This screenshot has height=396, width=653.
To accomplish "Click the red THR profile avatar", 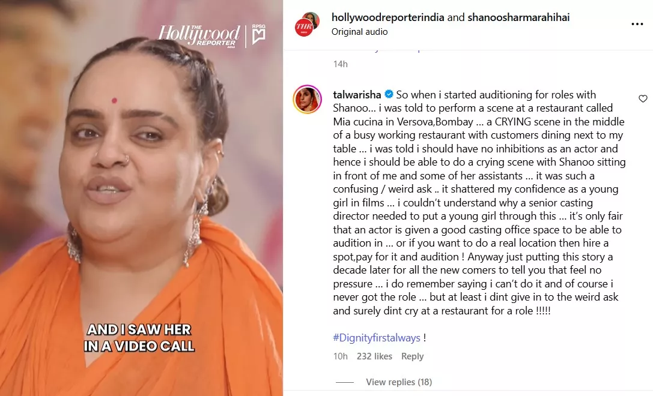I will pos(304,28).
